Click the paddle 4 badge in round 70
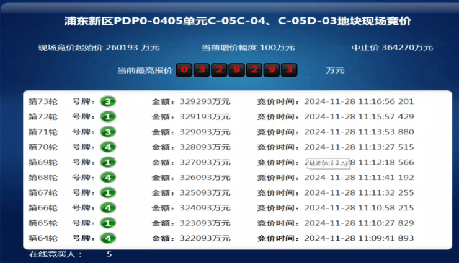This screenshot has height=263, width=459. [x=108, y=147]
